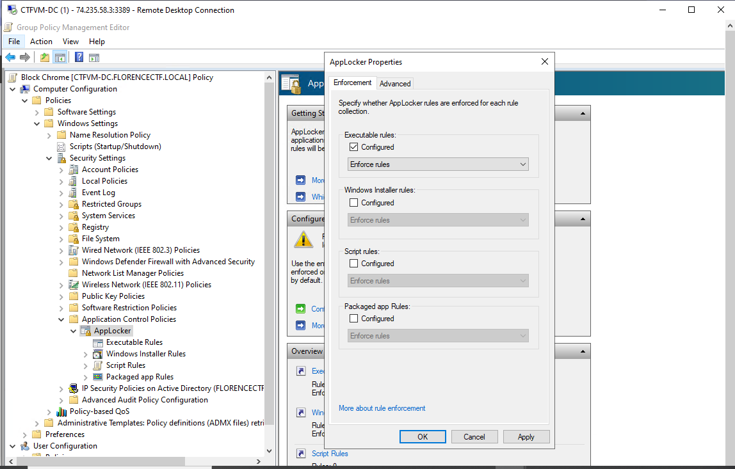The width and height of the screenshot is (735, 469).
Task: Click scroll-up arrow of main window scrollbar
Action: [730, 27]
